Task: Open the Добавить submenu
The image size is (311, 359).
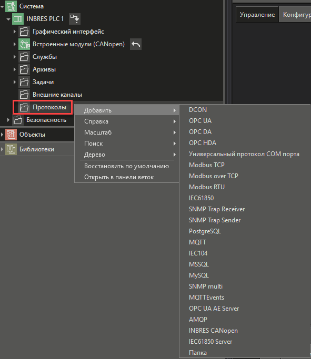Action: coord(127,110)
